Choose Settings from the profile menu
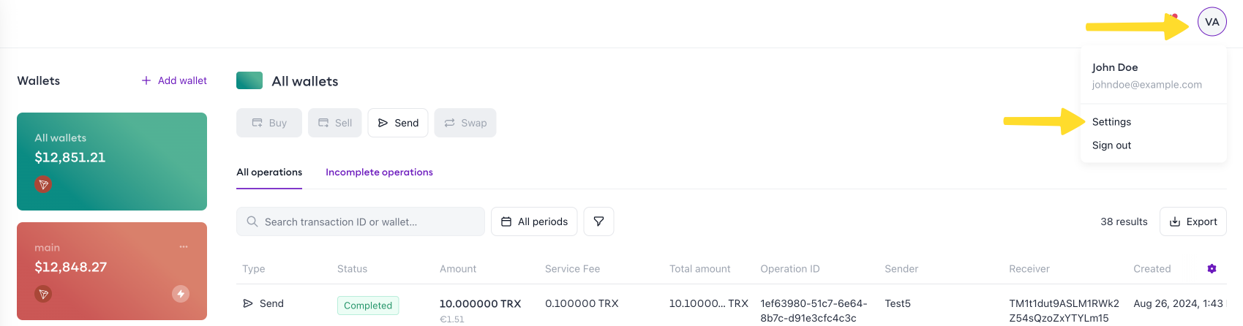1243x326 pixels. click(1111, 122)
